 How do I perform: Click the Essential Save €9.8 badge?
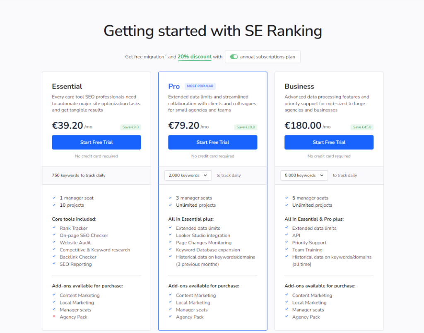coord(130,127)
